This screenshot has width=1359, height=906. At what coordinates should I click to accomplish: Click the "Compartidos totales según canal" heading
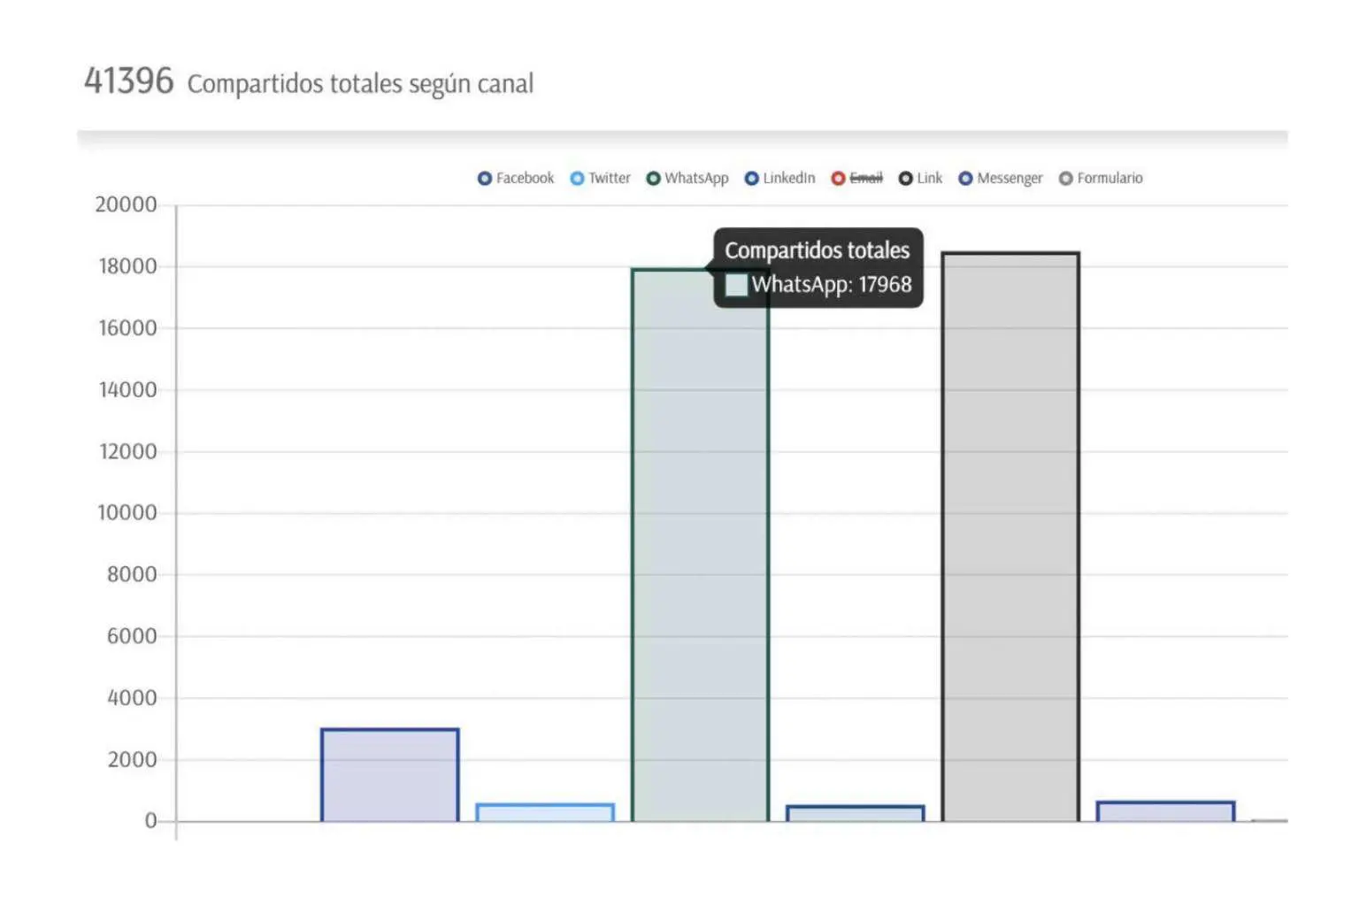360,84
